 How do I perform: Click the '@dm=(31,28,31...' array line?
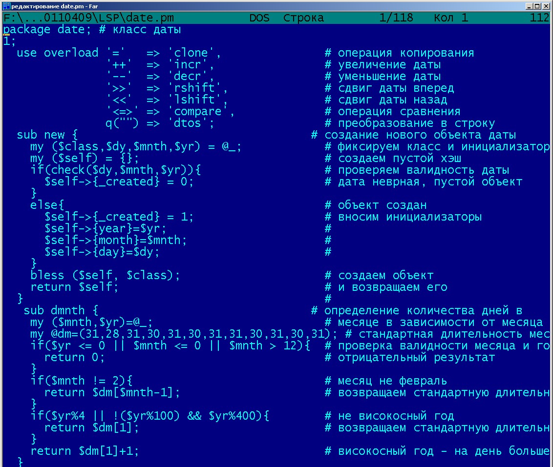pyautogui.click(x=184, y=334)
